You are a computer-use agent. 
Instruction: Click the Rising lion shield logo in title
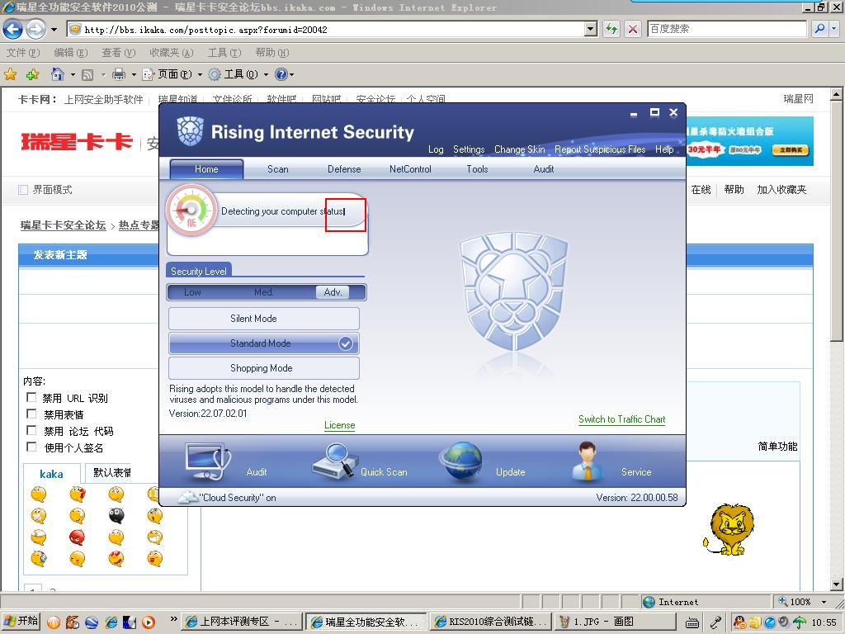tap(191, 131)
